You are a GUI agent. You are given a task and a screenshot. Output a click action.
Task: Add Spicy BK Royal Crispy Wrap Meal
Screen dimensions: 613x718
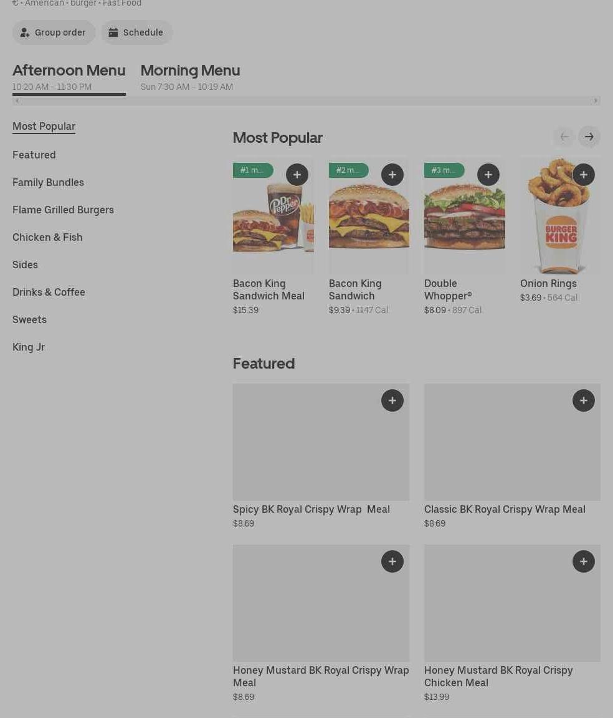392,400
